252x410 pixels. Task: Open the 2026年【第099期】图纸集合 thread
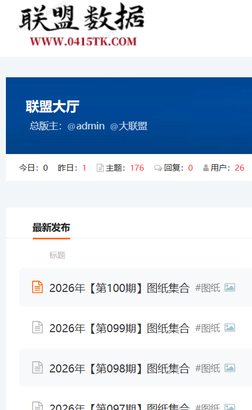click(x=120, y=328)
